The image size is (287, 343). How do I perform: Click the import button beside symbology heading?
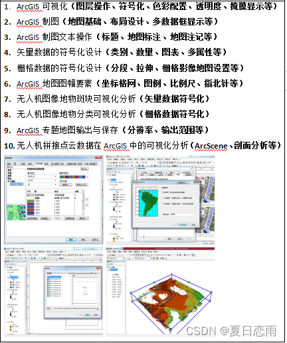click(84, 169)
